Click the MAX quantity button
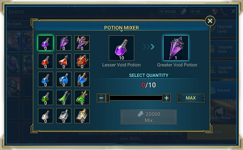The height and width of the screenshot is (150, 243). (191, 98)
